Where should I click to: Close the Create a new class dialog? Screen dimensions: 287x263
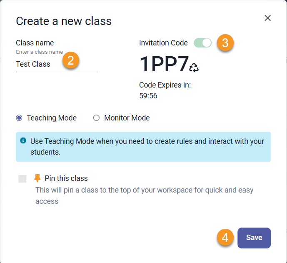(x=268, y=18)
